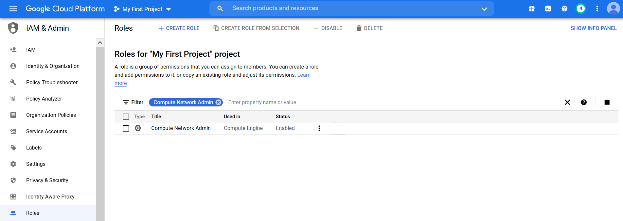Click the Roles hat icon
623x221 pixels.
pos(13,213)
